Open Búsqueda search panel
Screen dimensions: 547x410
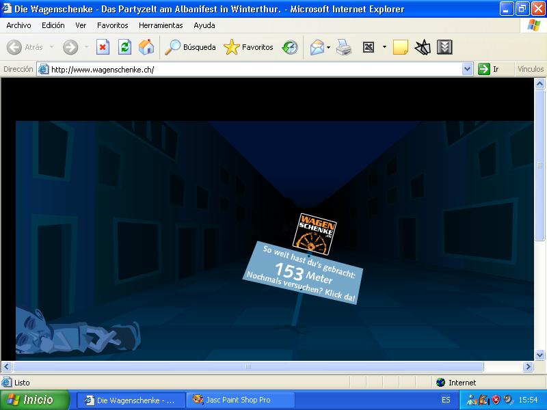[190, 47]
